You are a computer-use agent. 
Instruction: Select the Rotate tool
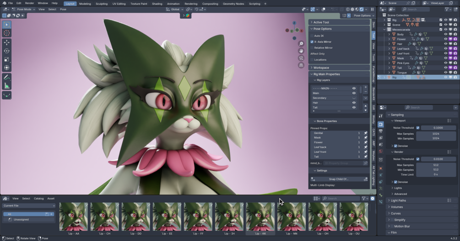6,51
